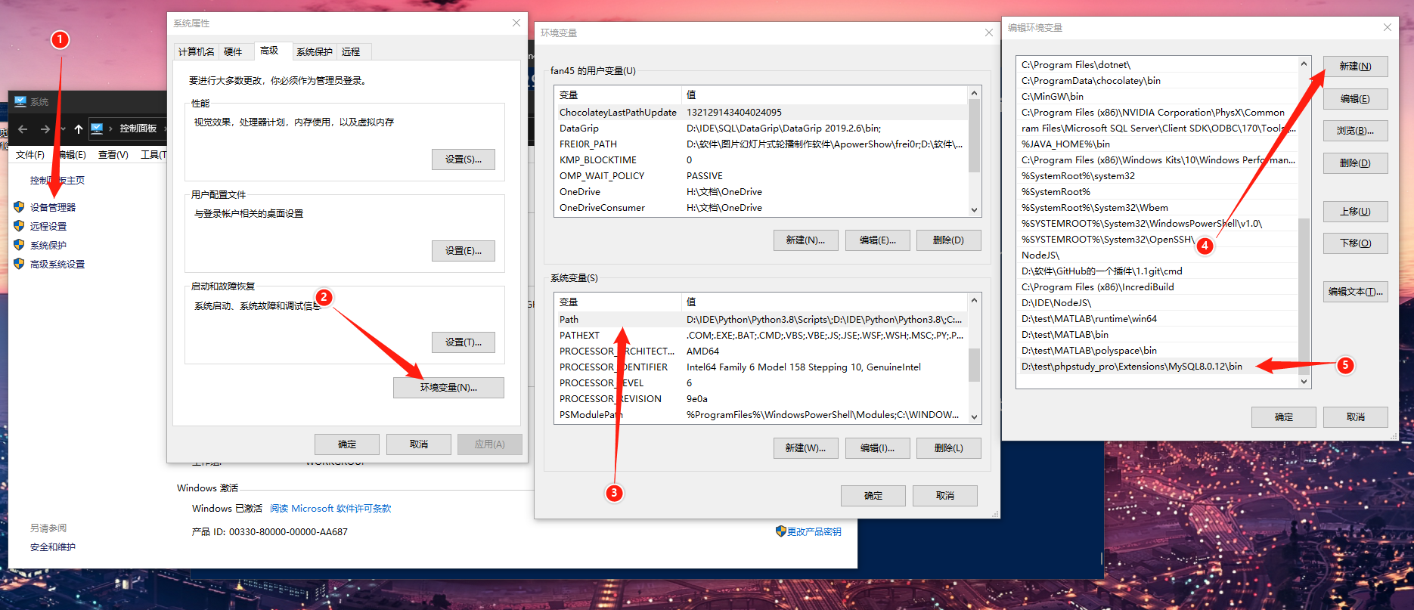This screenshot has width=1414, height=610.
Task: Click 浏览(B)... in path editor
Action: pos(1356,130)
